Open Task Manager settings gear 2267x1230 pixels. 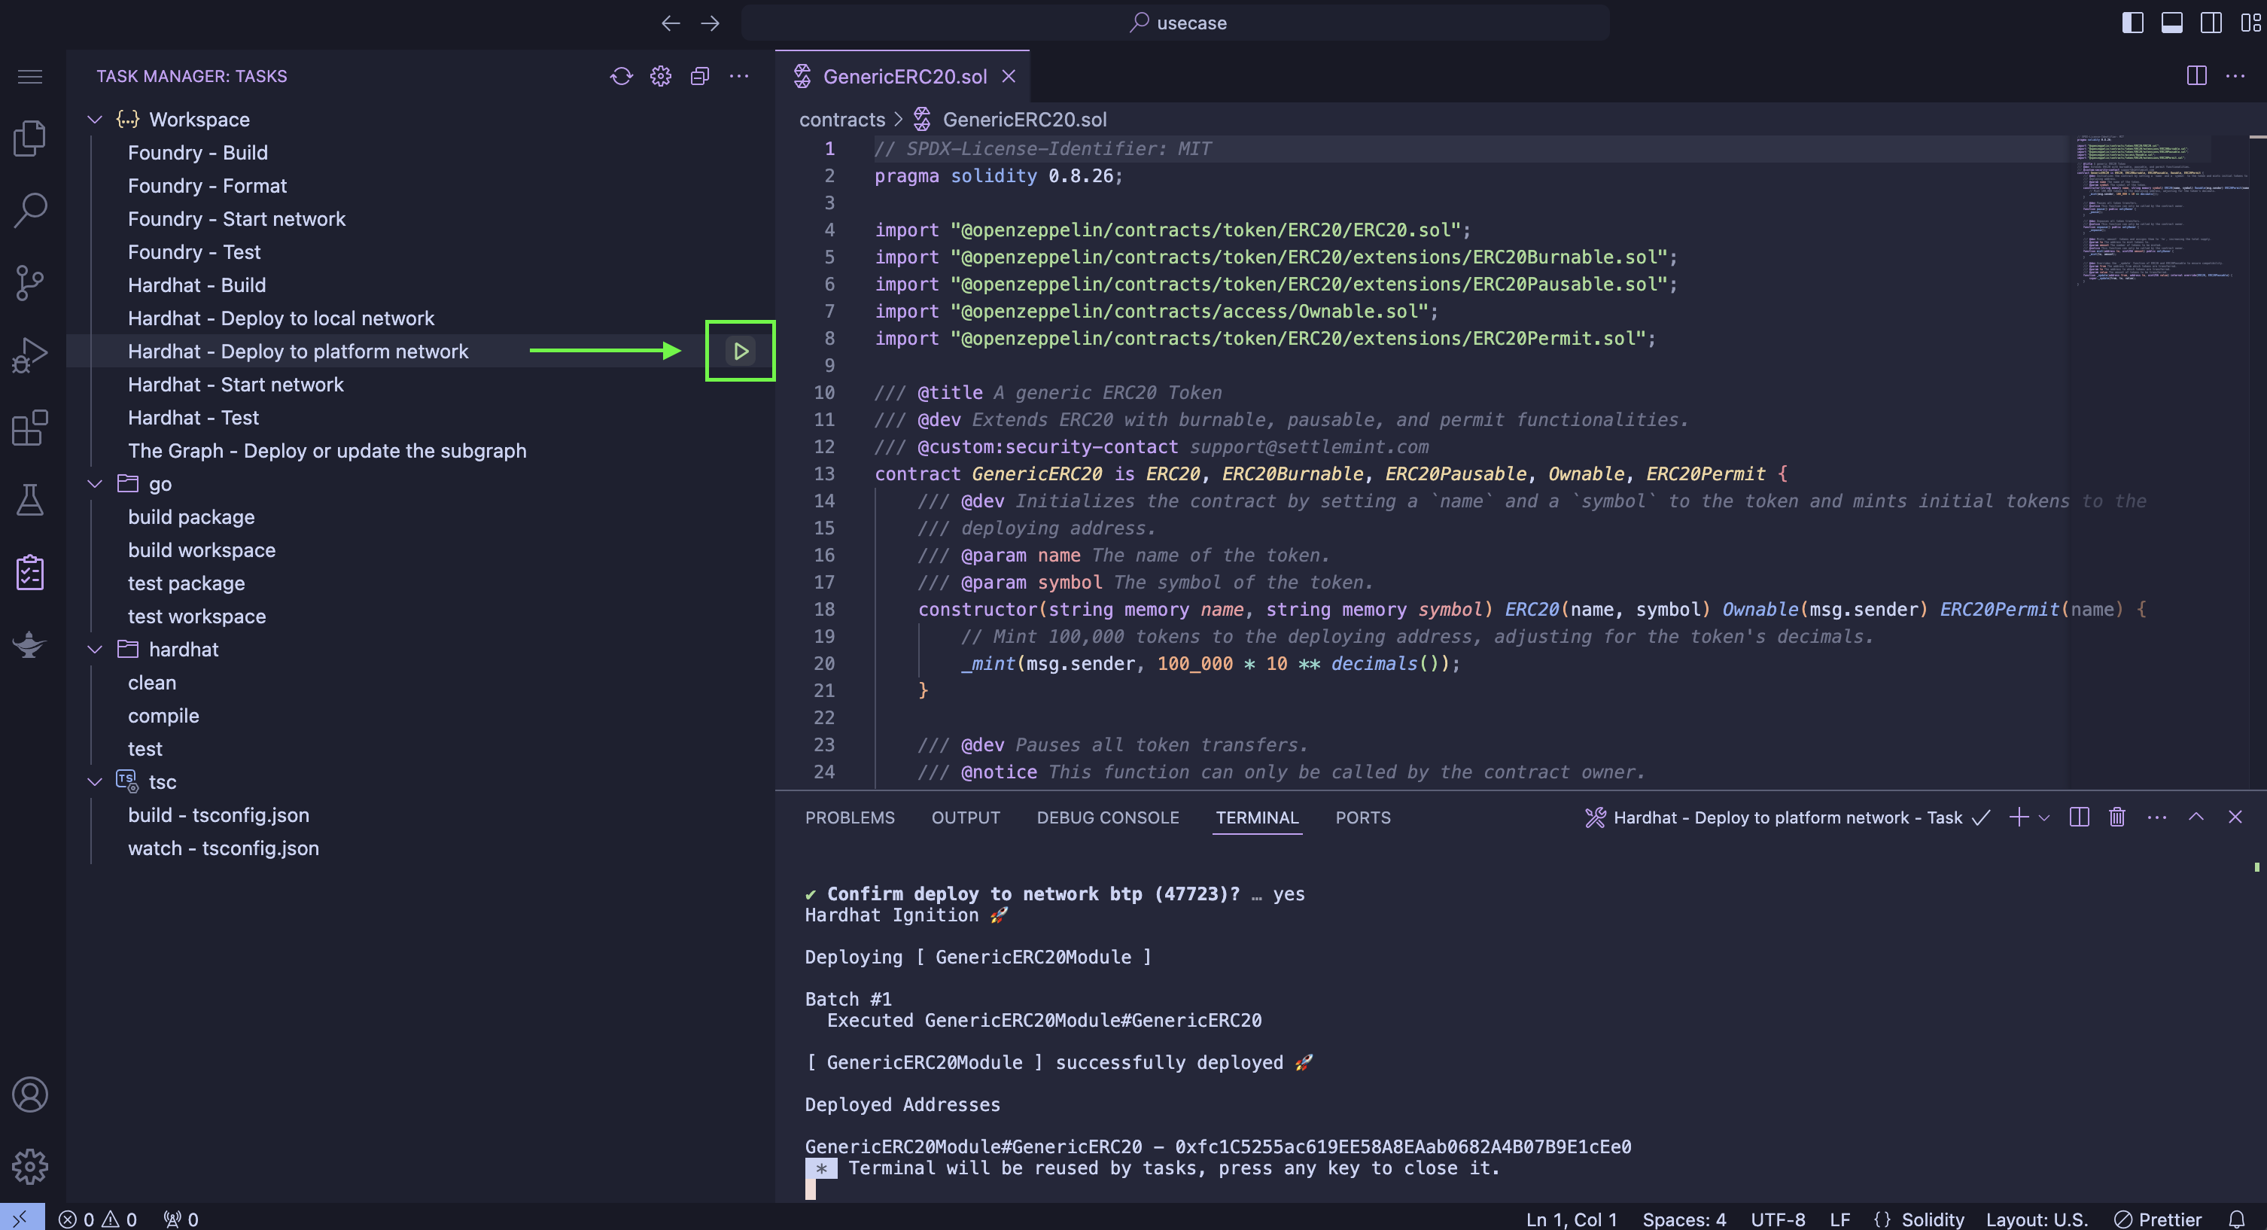pos(661,77)
